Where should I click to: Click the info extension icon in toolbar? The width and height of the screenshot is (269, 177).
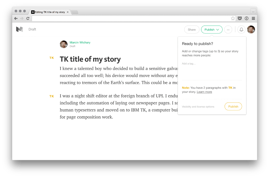point(246,18)
